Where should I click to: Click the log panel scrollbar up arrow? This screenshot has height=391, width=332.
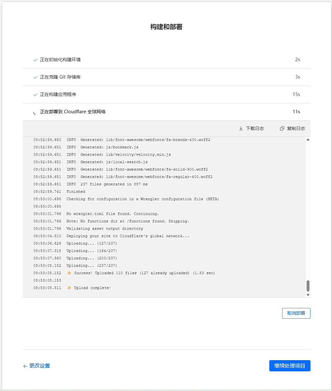(308, 139)
